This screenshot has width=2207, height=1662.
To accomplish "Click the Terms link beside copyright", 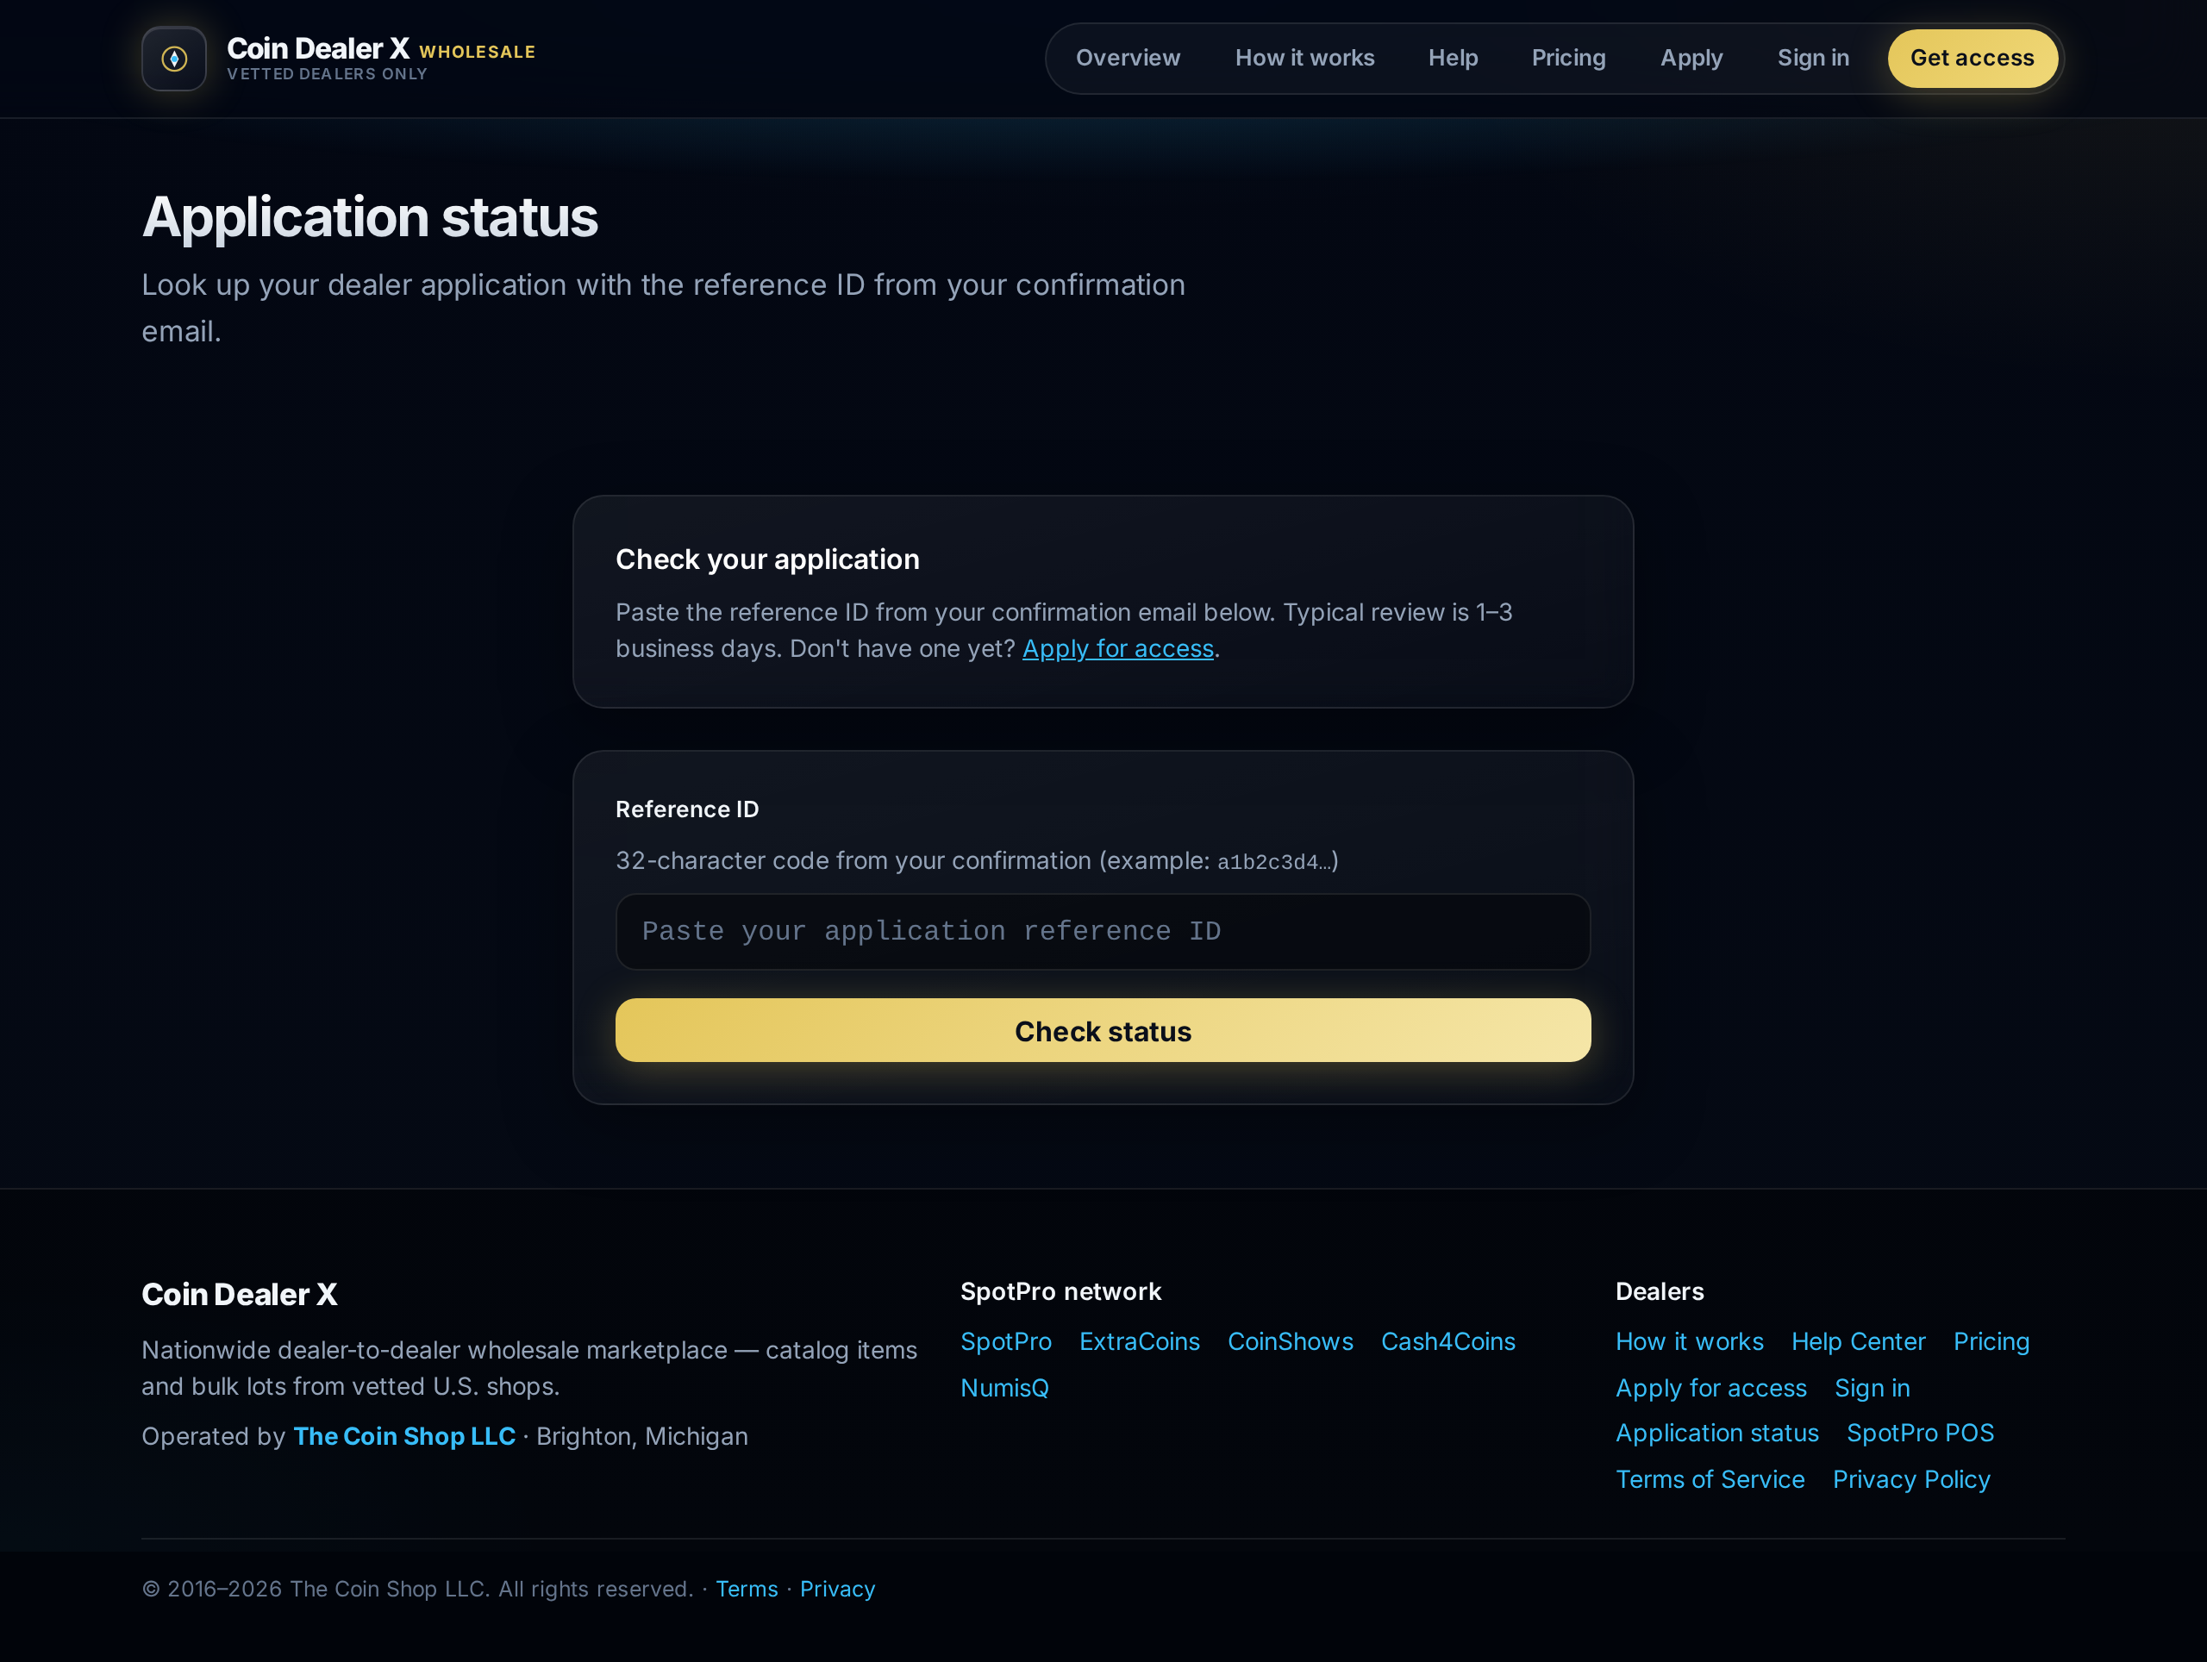I will (x=747, y=1588).
